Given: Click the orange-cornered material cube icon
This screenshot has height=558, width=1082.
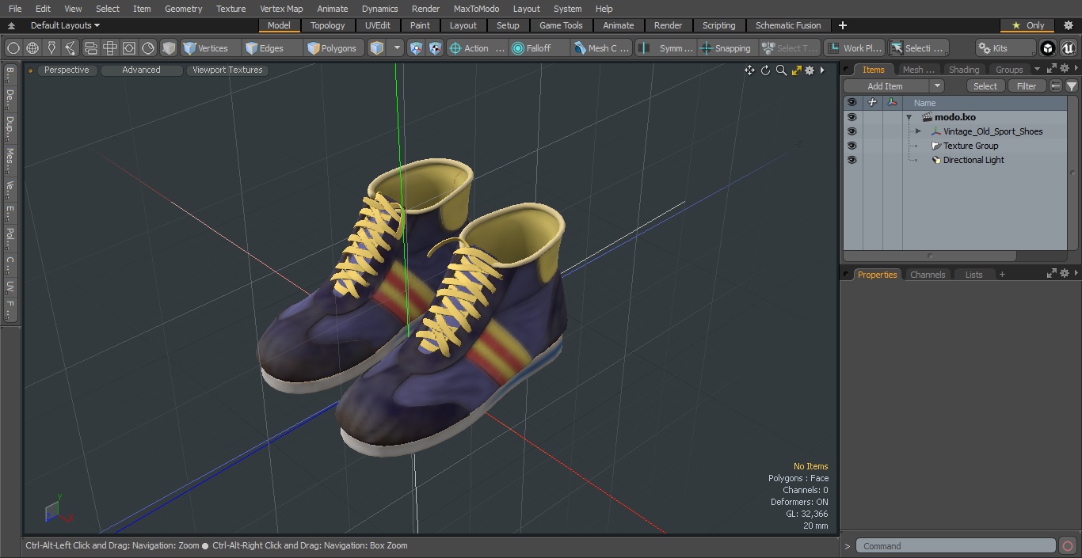Looking at the screenshot, I should point(377,48).
